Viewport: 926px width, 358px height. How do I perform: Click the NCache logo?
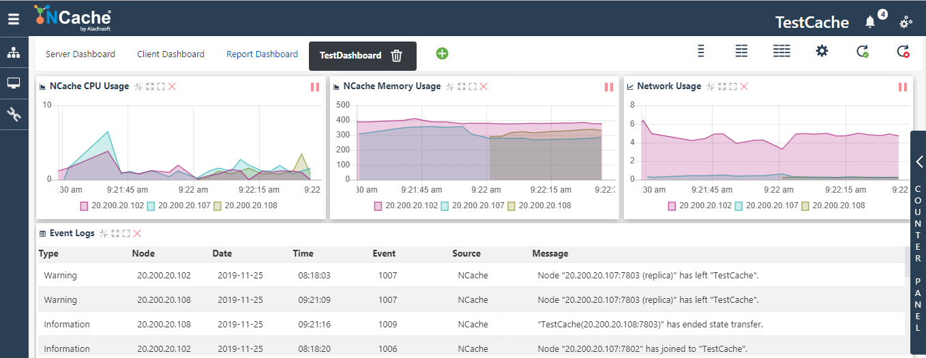point(72,18)
